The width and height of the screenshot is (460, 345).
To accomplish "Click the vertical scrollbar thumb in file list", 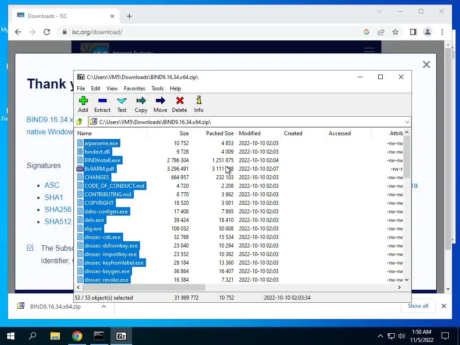I will pos(407,157).
